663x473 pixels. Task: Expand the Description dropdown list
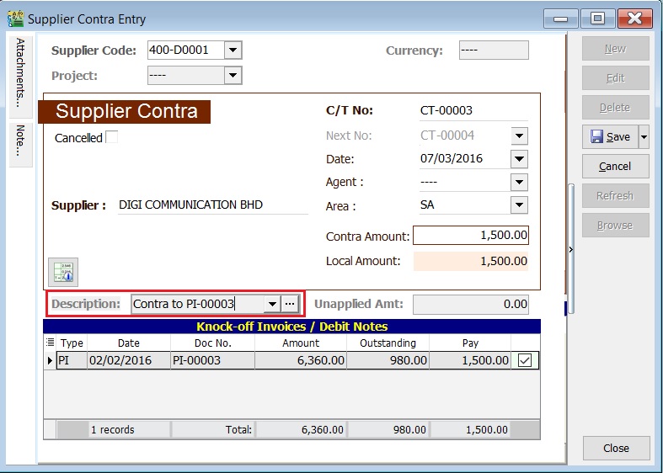pyautogui.click(x=271, y=304)
